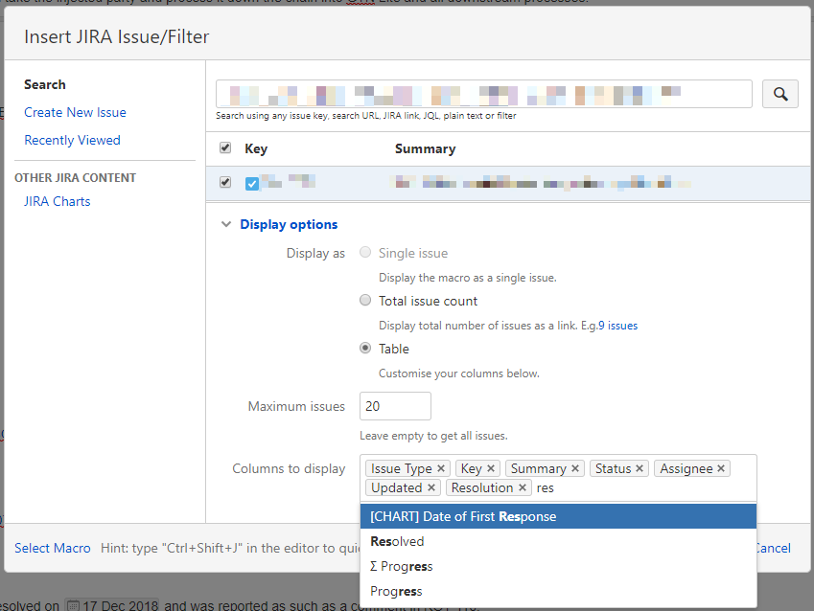Image resolution: width=814 pixels, height=611 pixels.
Task: Open the Search tab in sidebar
Action: tap(45, 84)
